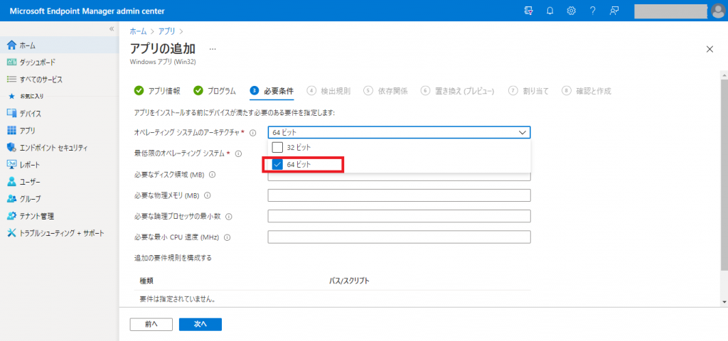
Task: Follow the ホーム breadcrumb link
Action: (x=138, y=31)
